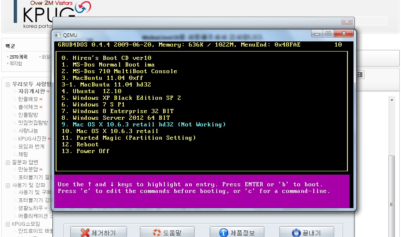This screenshot has width=401, height=237.
Task: Click the page scrollbar thumb grip
Action: 391,204
